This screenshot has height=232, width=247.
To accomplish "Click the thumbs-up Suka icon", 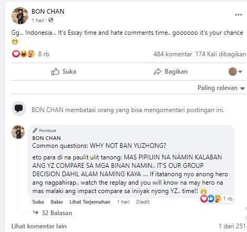I will tap(55, 72).
